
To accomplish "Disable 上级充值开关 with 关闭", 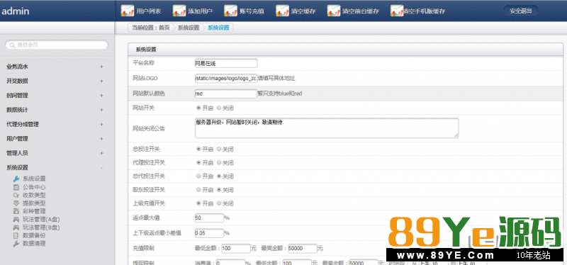I will pos(219,203).
